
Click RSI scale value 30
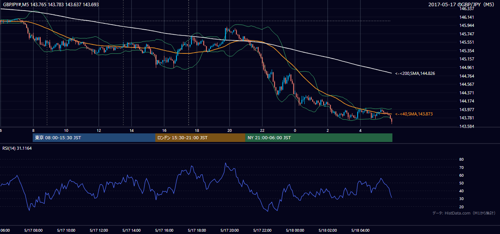(x=461, y=199)
